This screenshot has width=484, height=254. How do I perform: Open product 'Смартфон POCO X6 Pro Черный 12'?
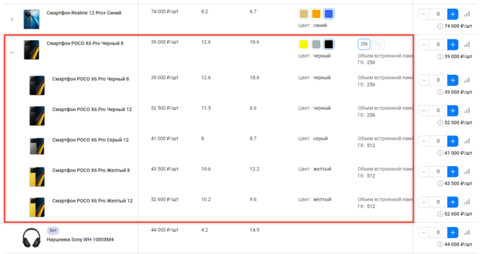92,109
